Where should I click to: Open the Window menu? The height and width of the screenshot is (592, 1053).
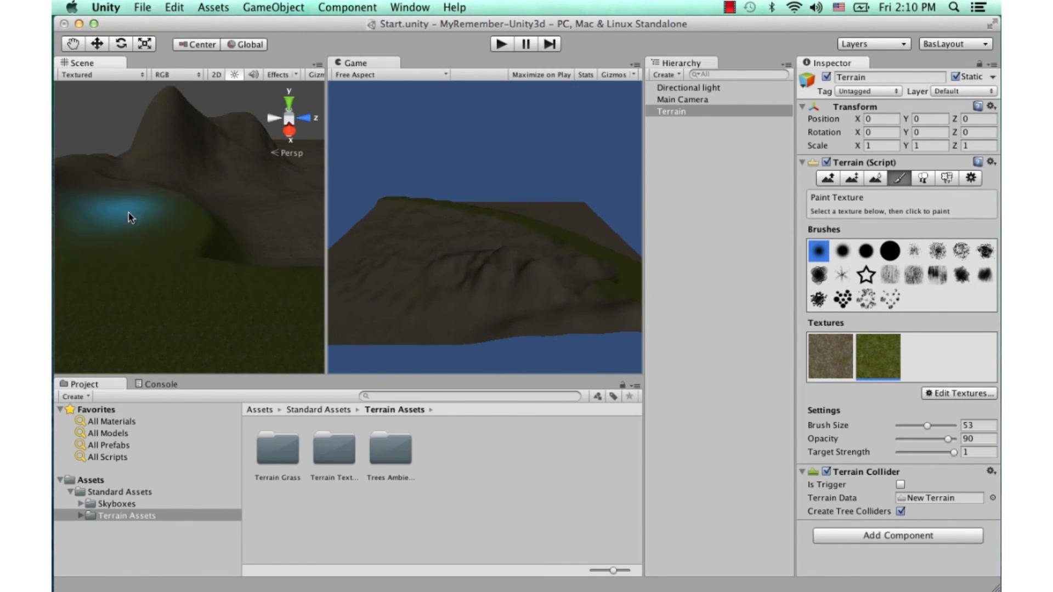coord(410,7)
